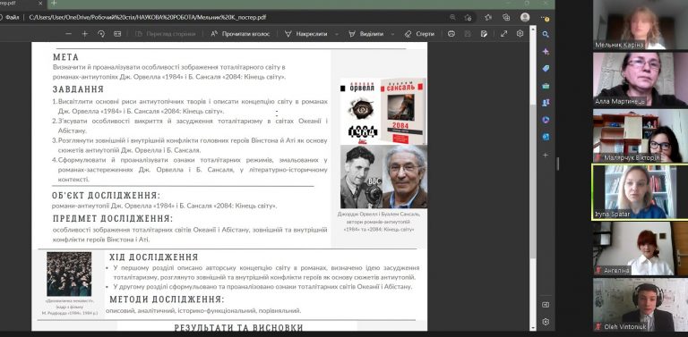The height and width of the screenshot is (337, 688).
Task: Open PDF settings gear in toolbar
Action: coord(520,34)
